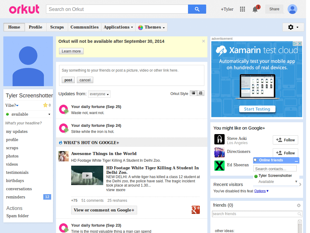
Task: Minimize the Online friends chat panel
Action: pos(296,160)
